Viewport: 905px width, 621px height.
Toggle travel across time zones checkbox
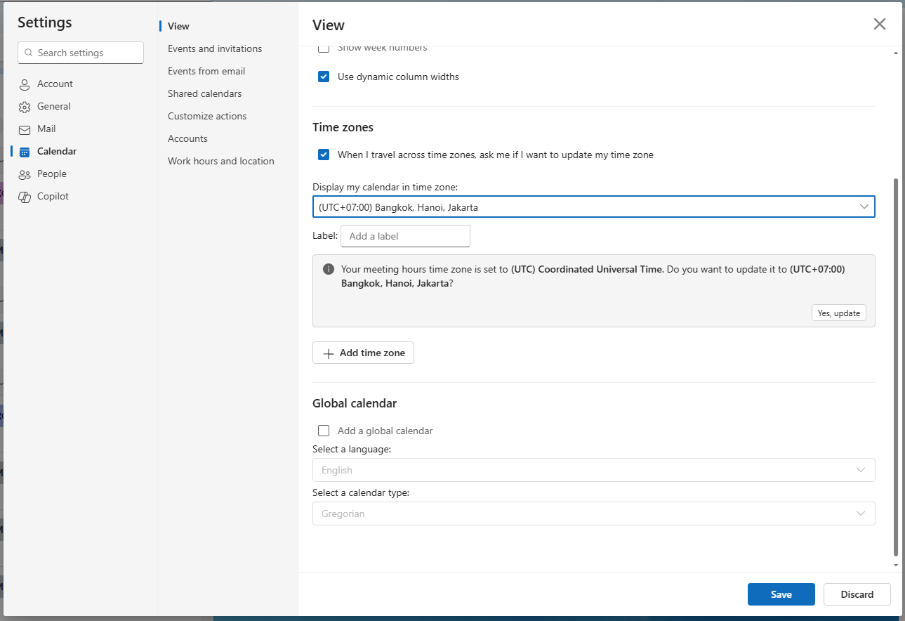point(324,155)
